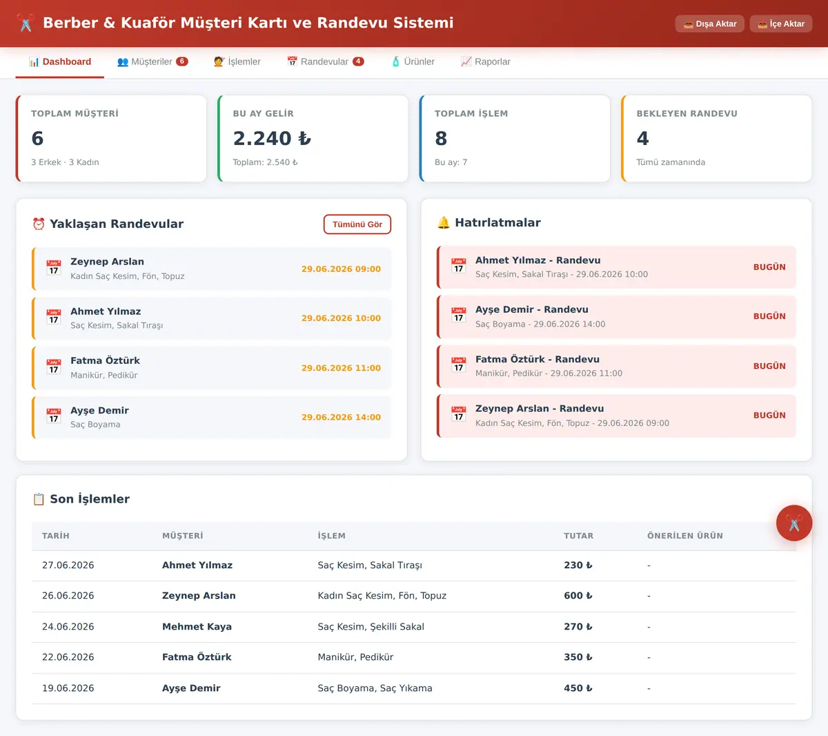Open the Randevular tab

pos(326,61)
